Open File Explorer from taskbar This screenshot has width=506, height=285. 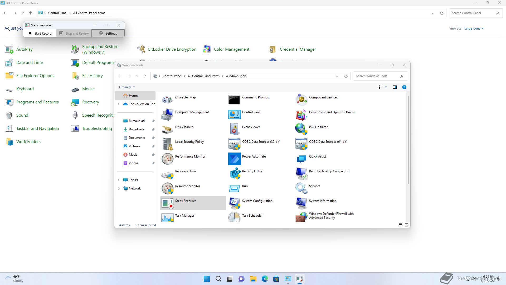coord(253,279)
